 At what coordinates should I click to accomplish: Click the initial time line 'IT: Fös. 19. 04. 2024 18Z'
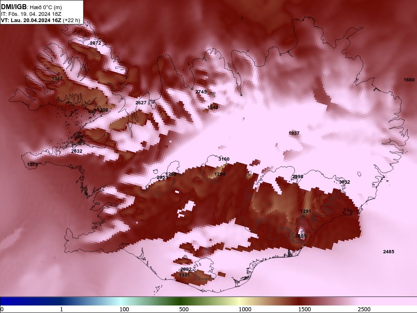point(31,14)
